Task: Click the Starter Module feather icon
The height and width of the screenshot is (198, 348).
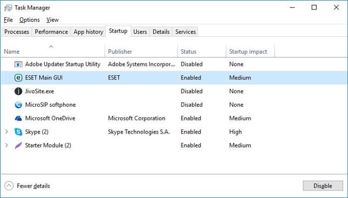Action: tap(18, 145)
